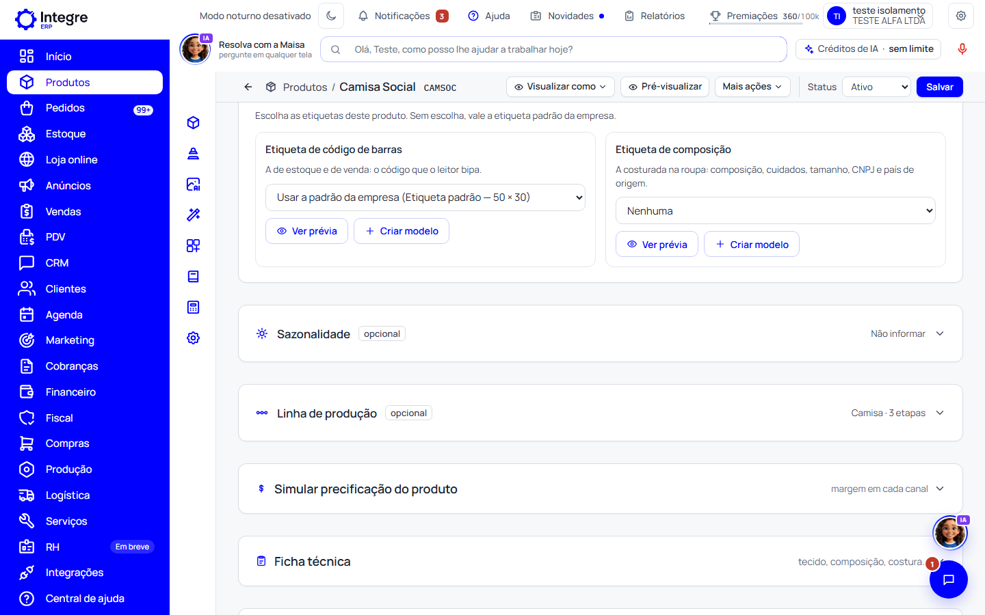This screenshot has height=615, width=985.
Task: Open the chat bubble floating button
Action: [949, 579]
